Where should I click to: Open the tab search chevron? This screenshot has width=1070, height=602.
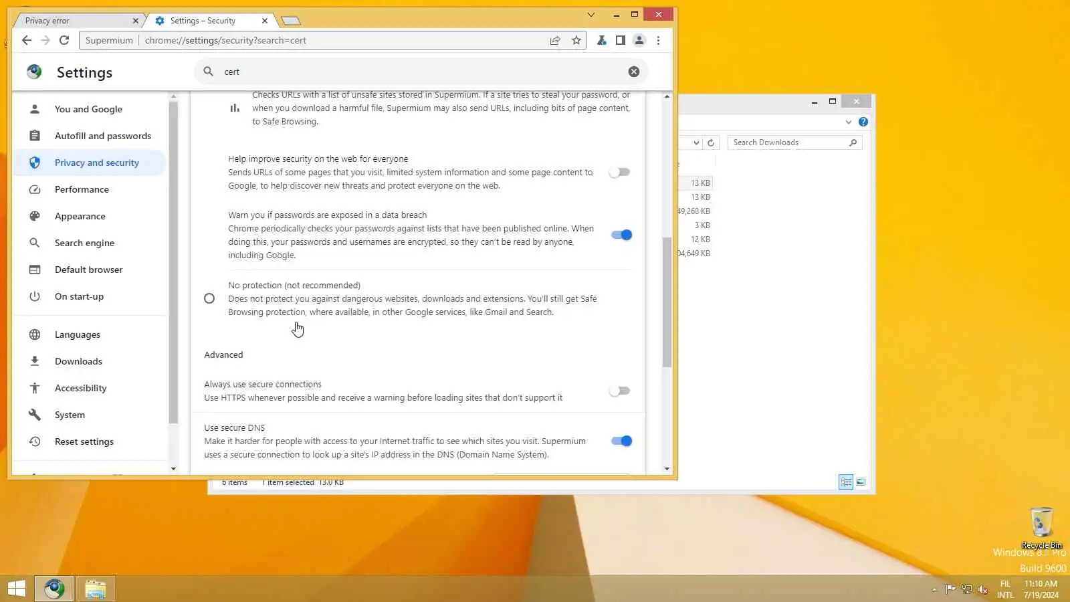pos(591,15)
